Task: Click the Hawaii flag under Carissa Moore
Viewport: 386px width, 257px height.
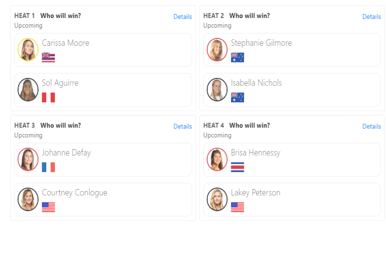Action: (48, 57)
